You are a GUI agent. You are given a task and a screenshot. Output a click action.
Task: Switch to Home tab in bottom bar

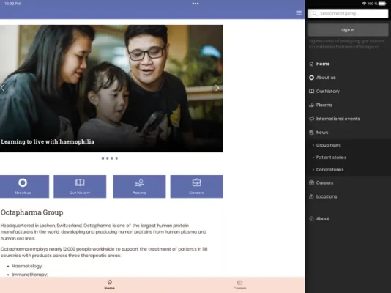(110, 284)
